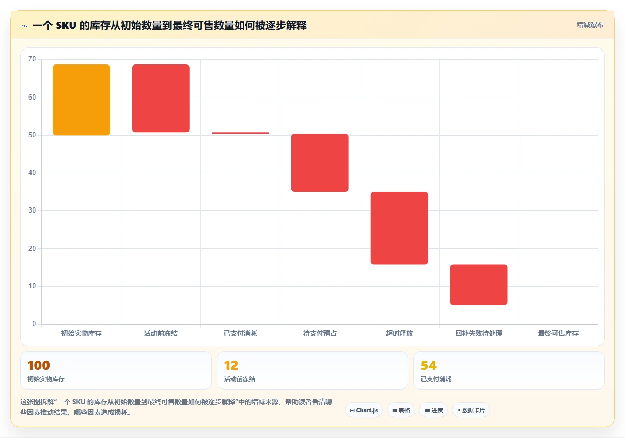Click the y-axis value 50
The width and height of the screenshot is (625, 438).
(32, 135)
